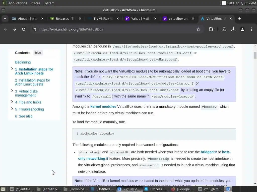
Task: Hide the Contents sidebar
Action: (x=38, y=53)
